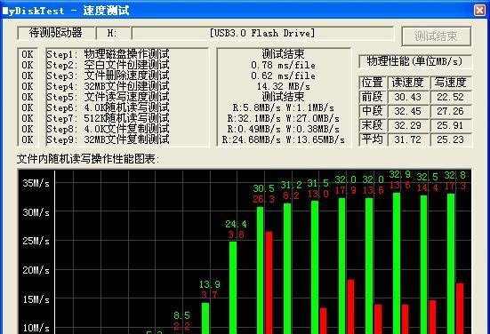Select Step6 4.0K随机读写测试 row
490x334 pixels.
(108, 107)
